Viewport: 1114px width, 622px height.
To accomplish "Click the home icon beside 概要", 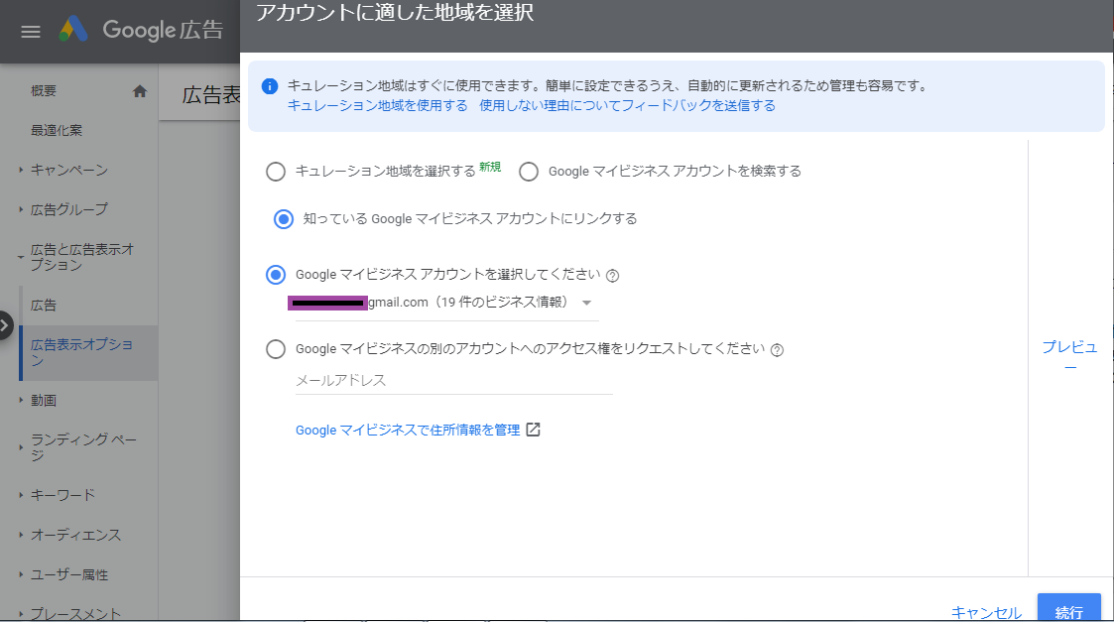I will point(140,91).
